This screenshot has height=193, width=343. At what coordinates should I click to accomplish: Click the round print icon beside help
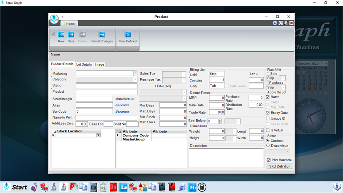(281, 23)
